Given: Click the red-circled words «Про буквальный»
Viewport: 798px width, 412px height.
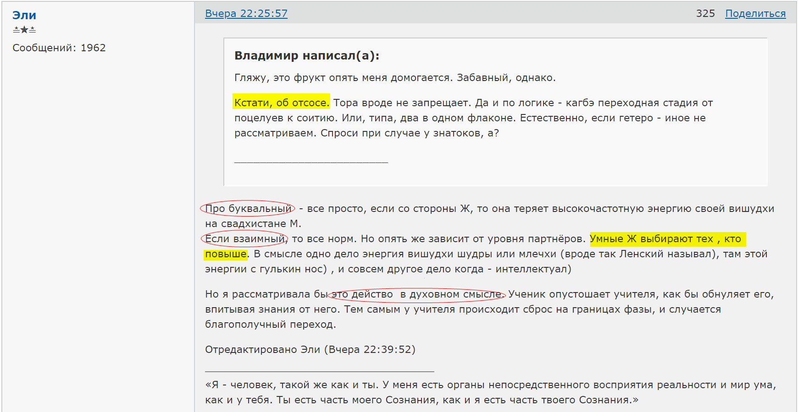Looking at the screenshot, I should (x=248, y=208).
